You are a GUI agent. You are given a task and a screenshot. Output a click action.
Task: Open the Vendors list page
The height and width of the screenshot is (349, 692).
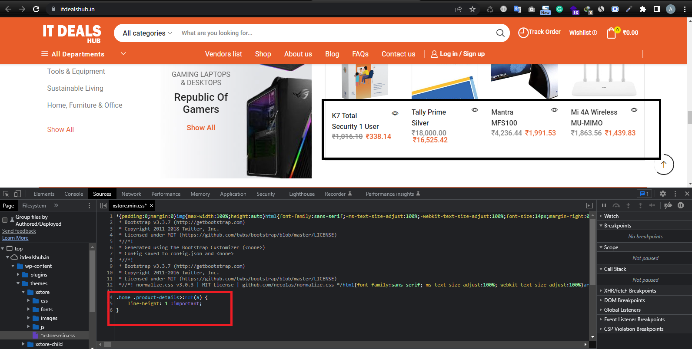[x=223, y=54]
